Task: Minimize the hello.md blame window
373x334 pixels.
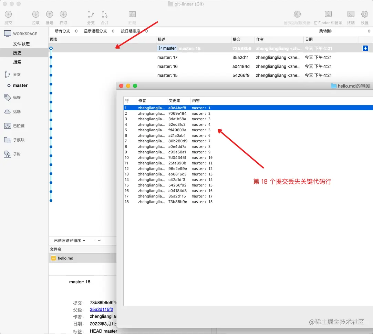Action: click(x=128, y=86)
